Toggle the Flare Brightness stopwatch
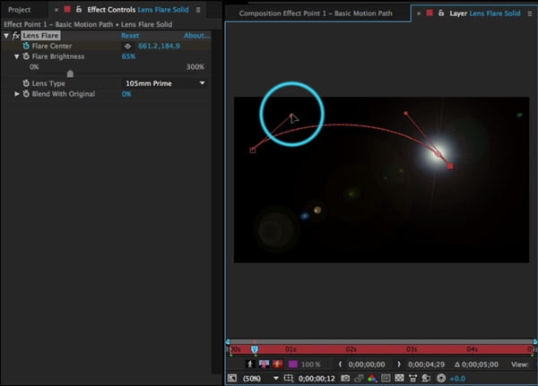The height and width of the screenshot is (386, 538). click(26, 56)
